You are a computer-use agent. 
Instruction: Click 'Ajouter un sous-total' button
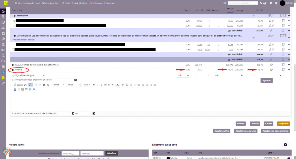(x=246, y=131)
